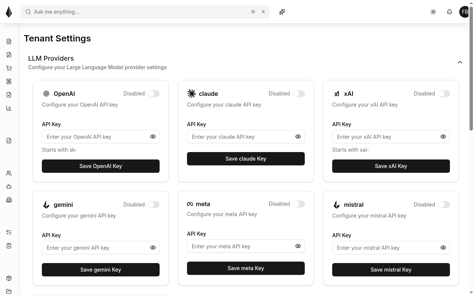The width and height of the screenshot is (474, 296).
Task: Click the "Tenant Settings" heading
Action: tap(57, 38)
